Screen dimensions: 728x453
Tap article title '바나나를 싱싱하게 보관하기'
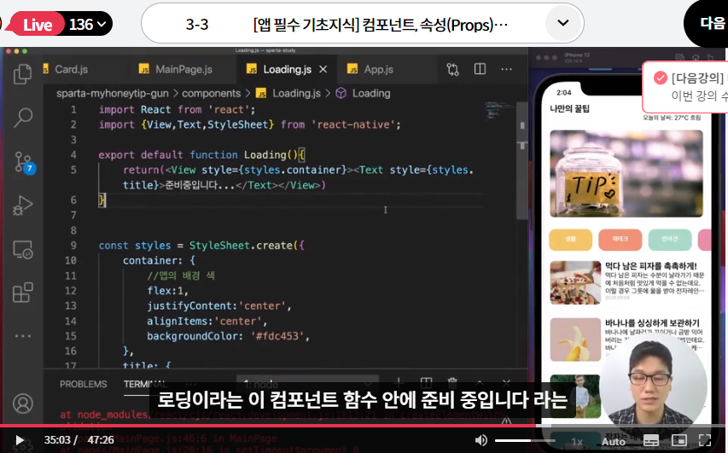point(652,322)
